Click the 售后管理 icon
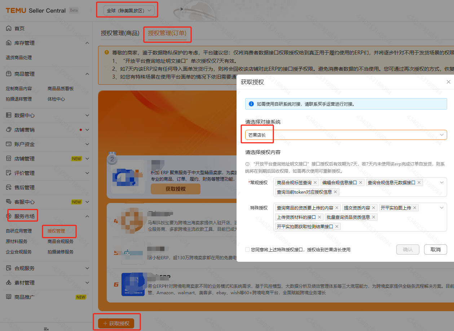The image size is (454, 331). pyautogui.click(x=9, y=187)
